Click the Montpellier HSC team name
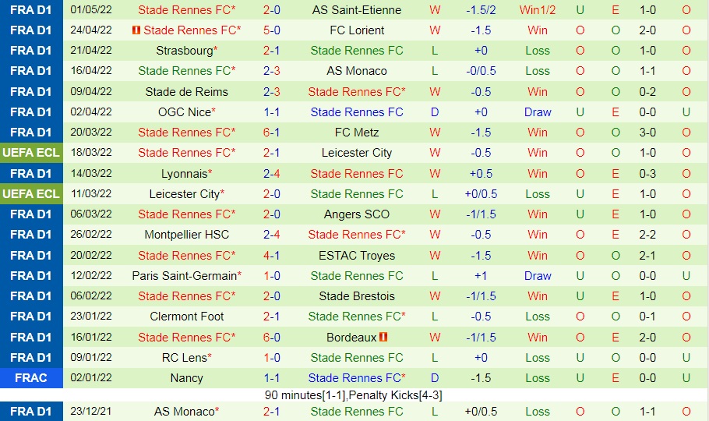Viewport: 709px width, 421px height. 186,235
